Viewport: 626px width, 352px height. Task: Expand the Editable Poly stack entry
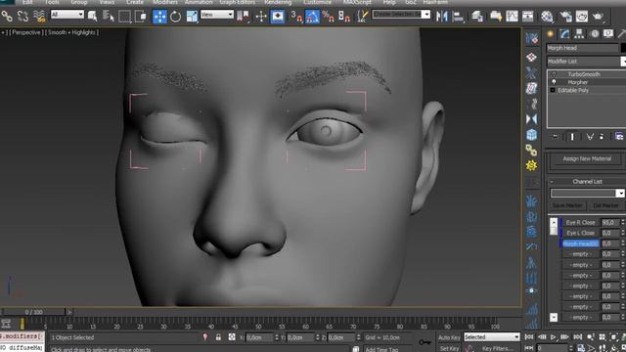(x=553, y=90)
